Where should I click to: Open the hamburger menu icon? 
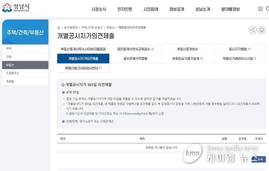tap(260, 9)
